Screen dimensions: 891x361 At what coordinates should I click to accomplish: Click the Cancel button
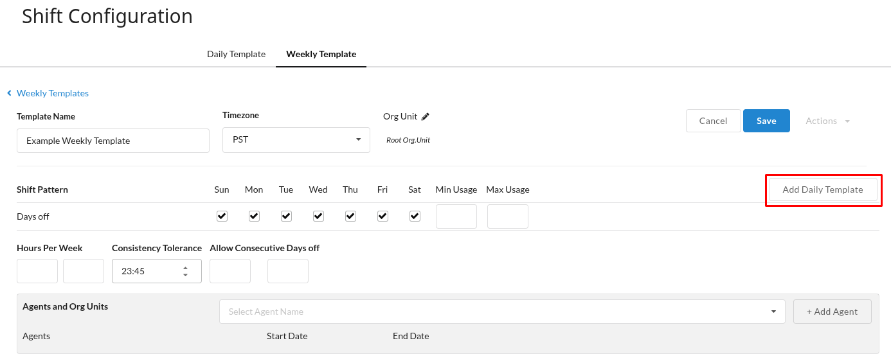point(713,121)
